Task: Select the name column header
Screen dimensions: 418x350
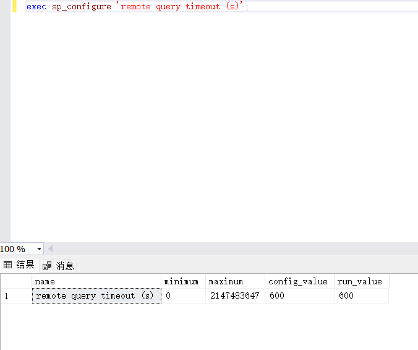Action: coord(96,281)
